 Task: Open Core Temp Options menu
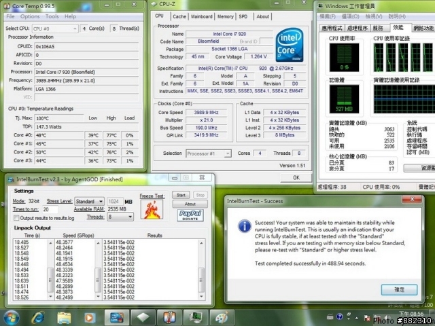[30, 16]
